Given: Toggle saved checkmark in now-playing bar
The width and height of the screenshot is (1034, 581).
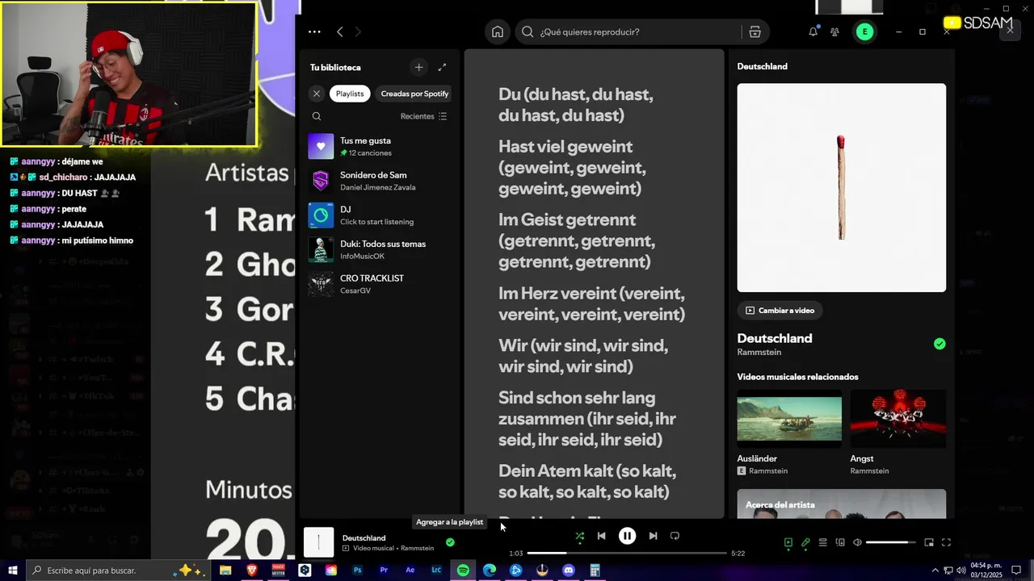Looking at the screenshot, I should [x=450, y=542].
